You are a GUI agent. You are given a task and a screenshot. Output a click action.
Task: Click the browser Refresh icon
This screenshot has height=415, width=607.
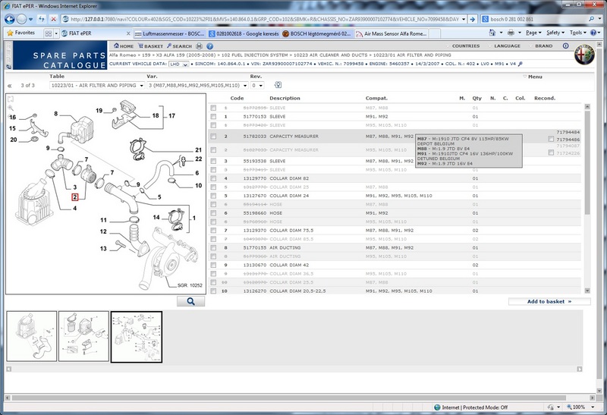click(x=42, y=19)
